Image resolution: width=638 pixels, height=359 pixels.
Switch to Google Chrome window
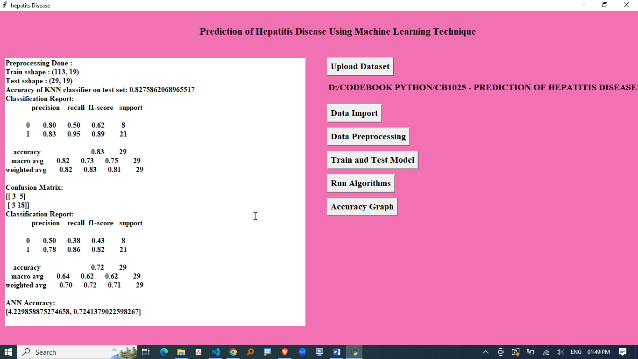[x=233, y=352]
